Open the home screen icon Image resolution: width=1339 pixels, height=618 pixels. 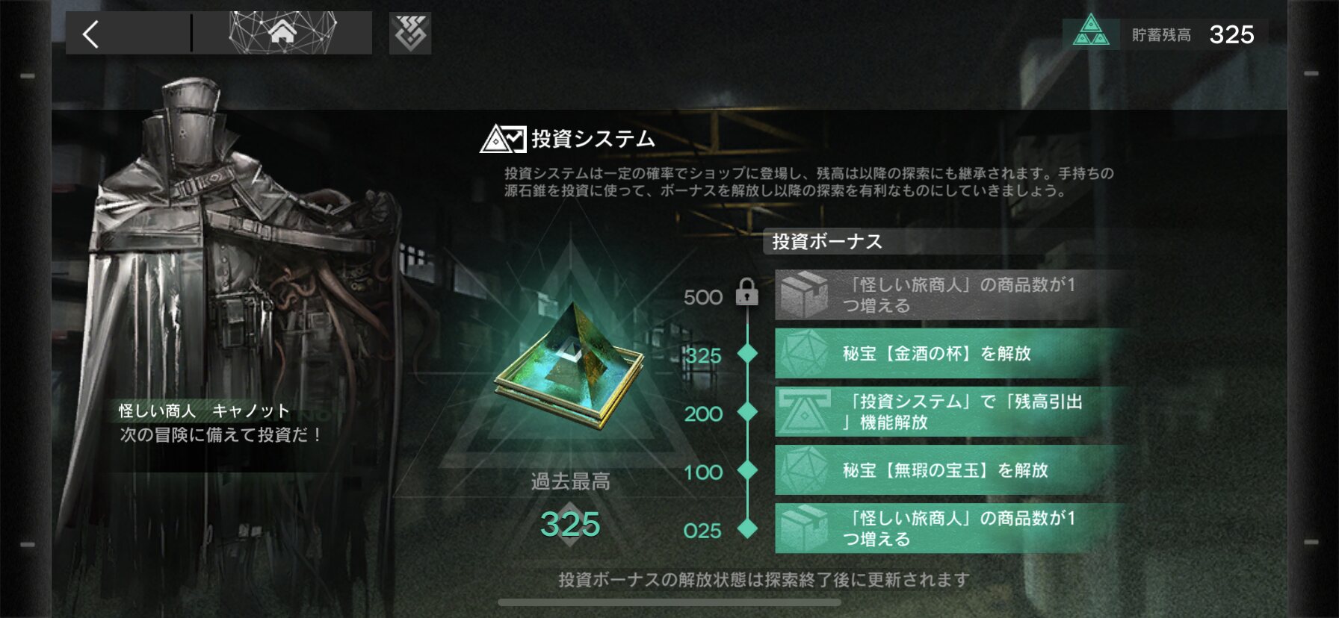(282, 33)
